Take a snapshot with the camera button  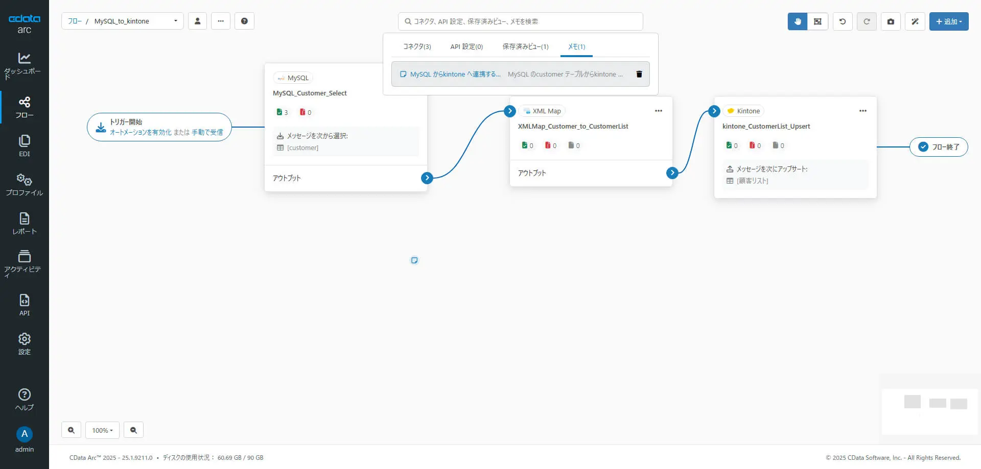[x=891, y=21]
